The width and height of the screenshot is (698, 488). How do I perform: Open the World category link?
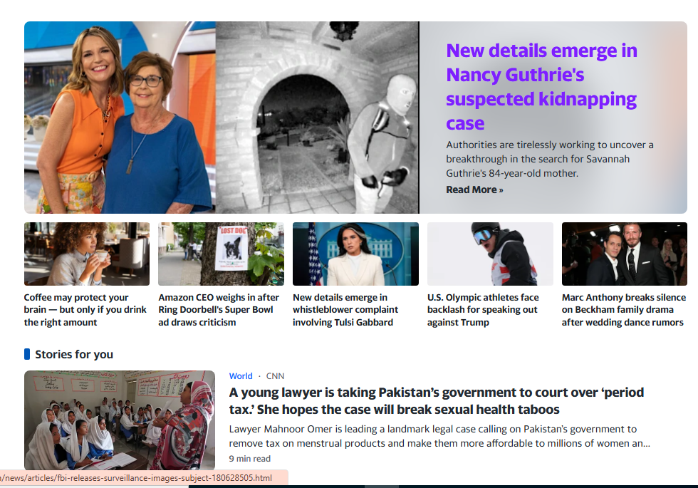click(241, 376)
